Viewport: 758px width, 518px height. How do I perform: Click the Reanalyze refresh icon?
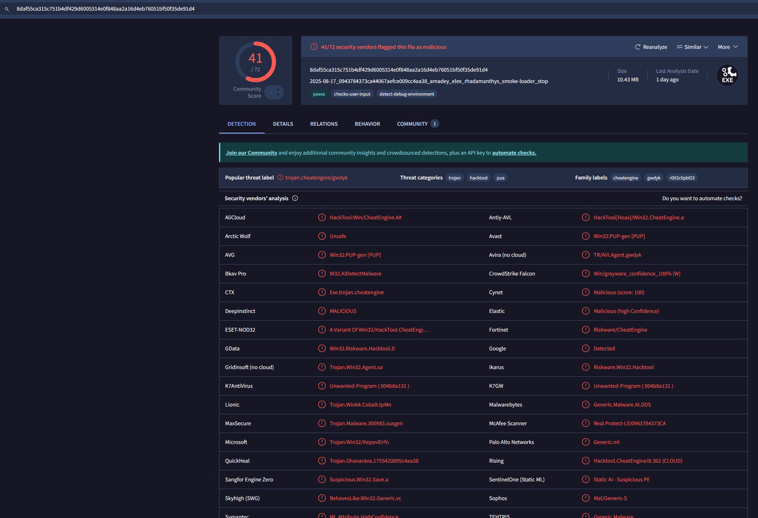point(638,47)
